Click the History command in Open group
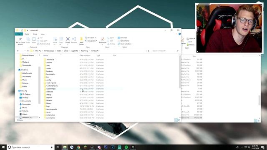267x150 pixels. tap(111, 44)
